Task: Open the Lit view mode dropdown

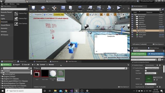Action: [x=45, y=14]
